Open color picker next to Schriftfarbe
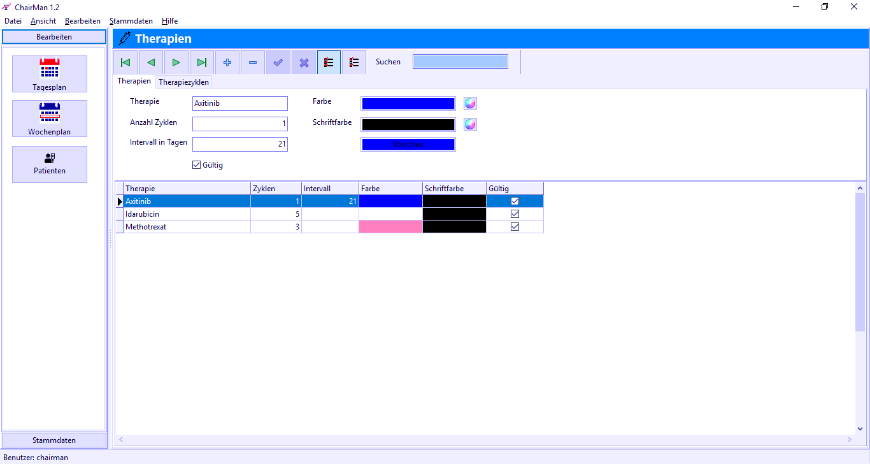 470,124
